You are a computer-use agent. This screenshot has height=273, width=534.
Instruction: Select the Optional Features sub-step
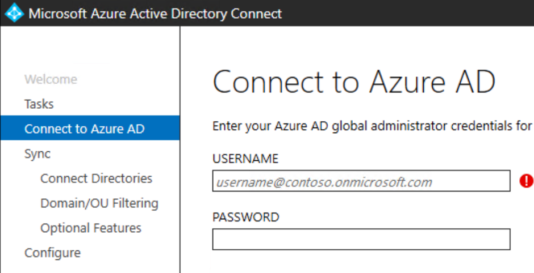click(90, 228)
